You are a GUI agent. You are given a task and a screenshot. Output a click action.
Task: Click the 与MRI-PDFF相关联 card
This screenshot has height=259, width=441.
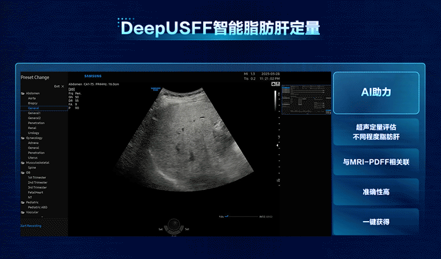coord(376,162)
